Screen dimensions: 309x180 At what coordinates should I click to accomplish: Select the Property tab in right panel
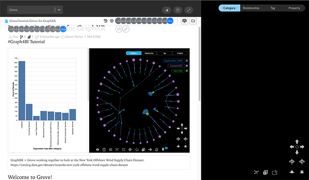[x=294, y=8]
